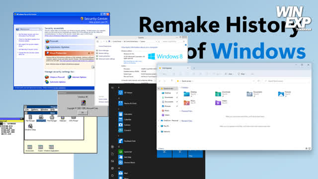The image size is (318, 179).
Task: Click Quick access address bar in File Explorer
Action: tap(215, 81)
